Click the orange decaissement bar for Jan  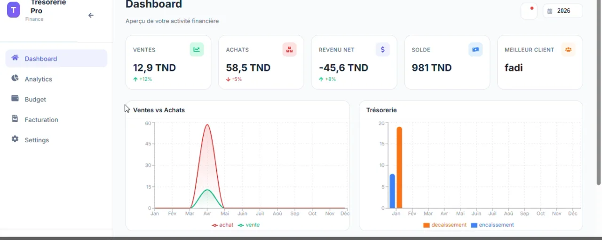(x=399, y=167)
